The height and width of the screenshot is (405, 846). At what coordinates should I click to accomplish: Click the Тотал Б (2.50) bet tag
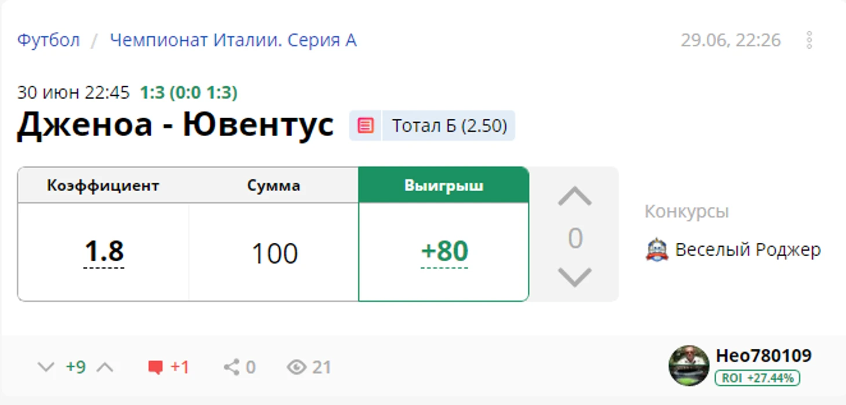pyautogui.click(x=449, y=126)
